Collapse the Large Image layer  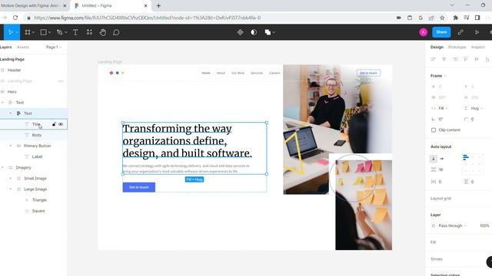point(10,189)
